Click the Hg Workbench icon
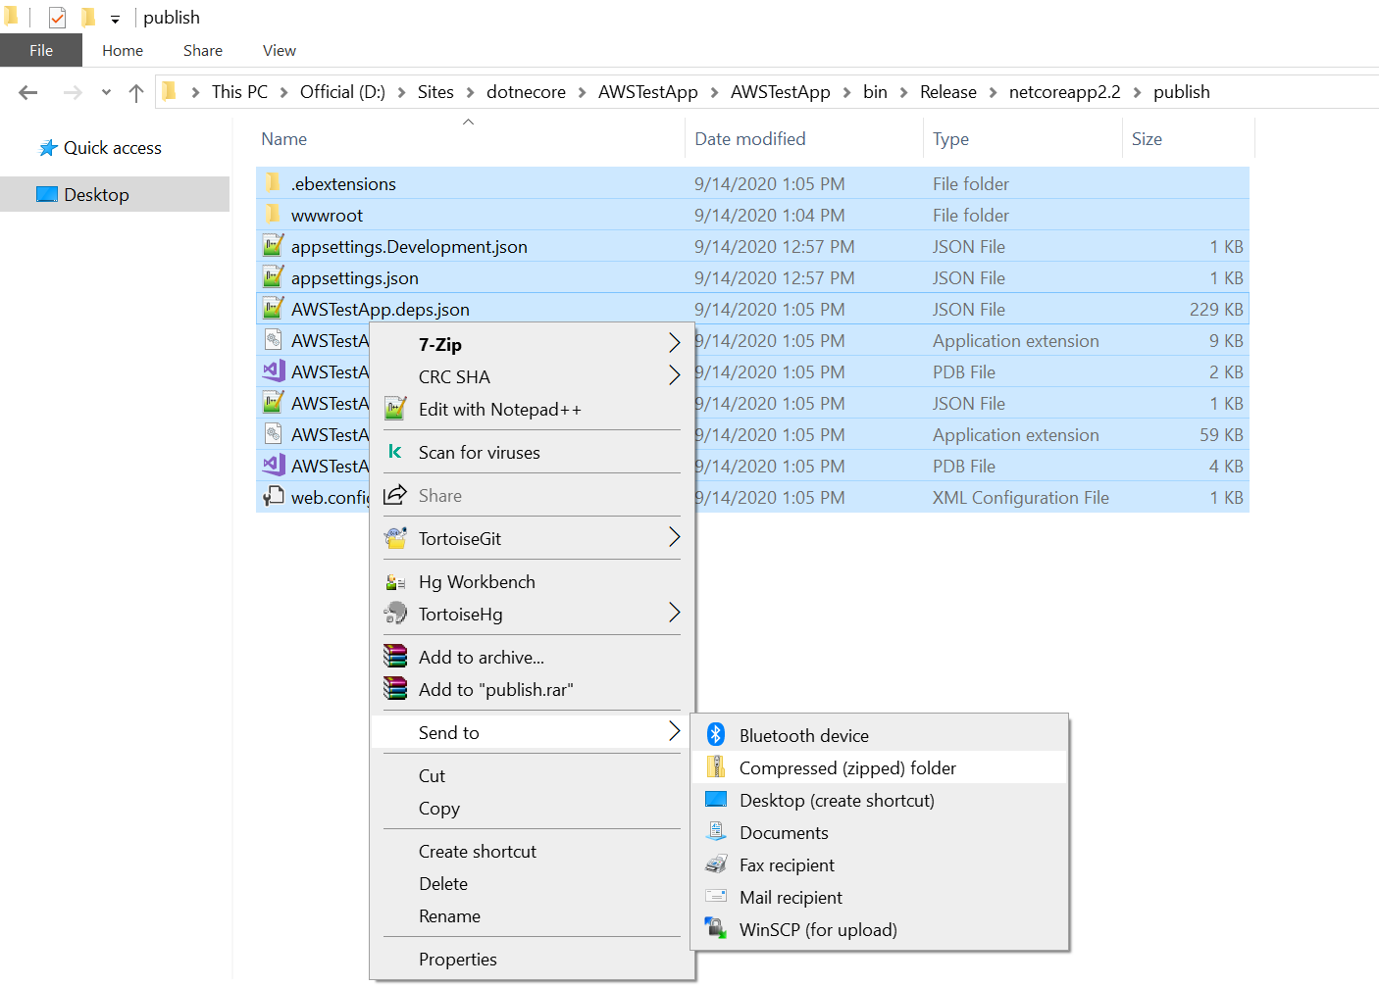Viewport: 1379px width, 987px height. (395, 581)
